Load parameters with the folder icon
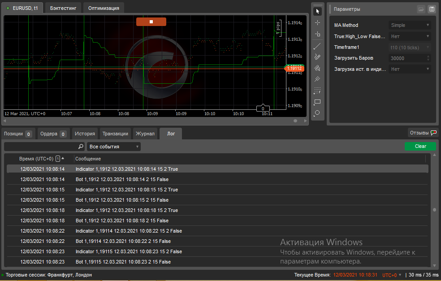This screenshot has height=281, width=441. (x=421, y=9)
